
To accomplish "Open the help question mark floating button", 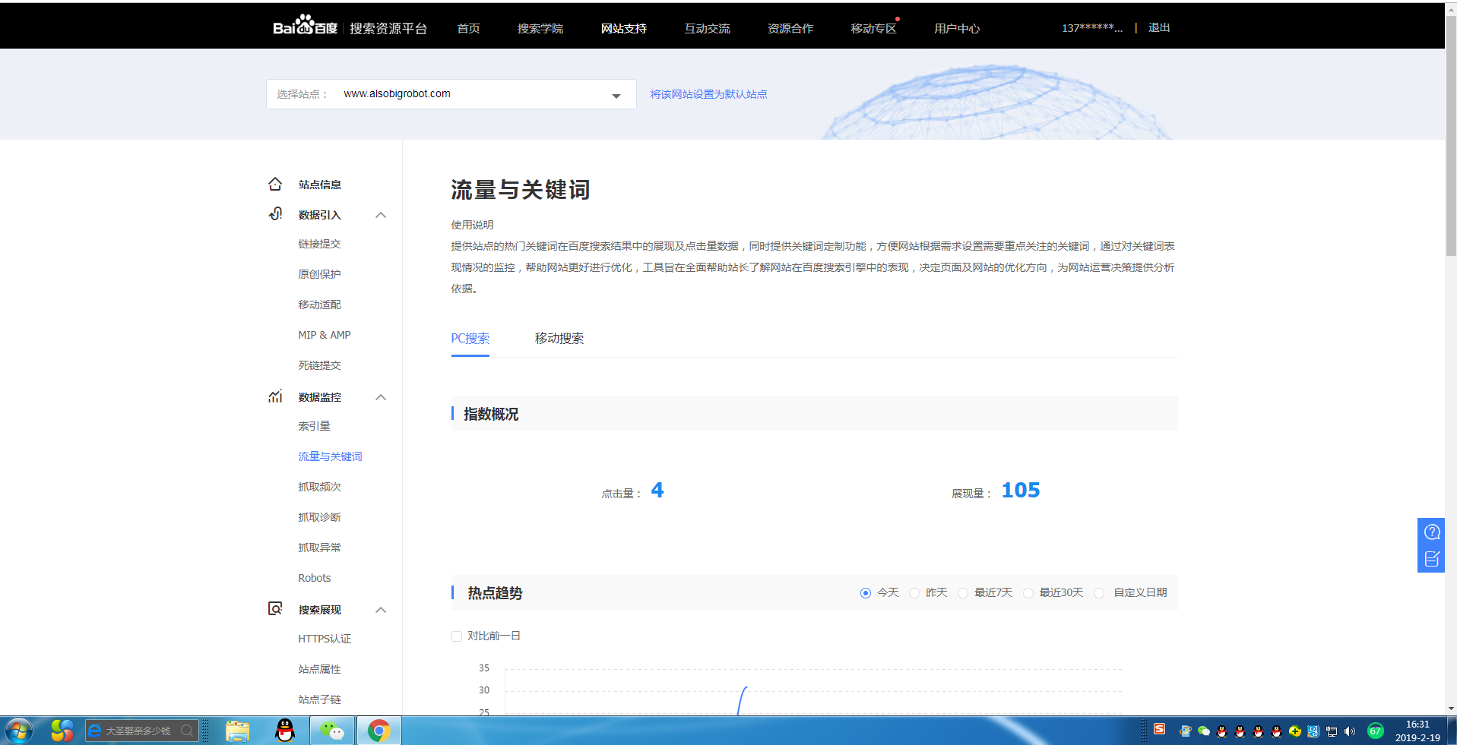I will pyautogui.click(x=1431, y=532).
